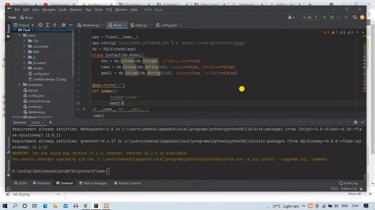Add a new terminal session tab
The width and height of the screenshot is (375, 210).
(50, 123)
